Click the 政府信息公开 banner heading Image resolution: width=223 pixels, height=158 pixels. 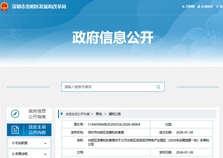pyautogui.click(x=113, y=38)
